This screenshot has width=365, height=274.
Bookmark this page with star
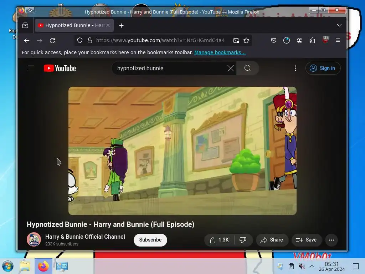click(x=246, y=41)
